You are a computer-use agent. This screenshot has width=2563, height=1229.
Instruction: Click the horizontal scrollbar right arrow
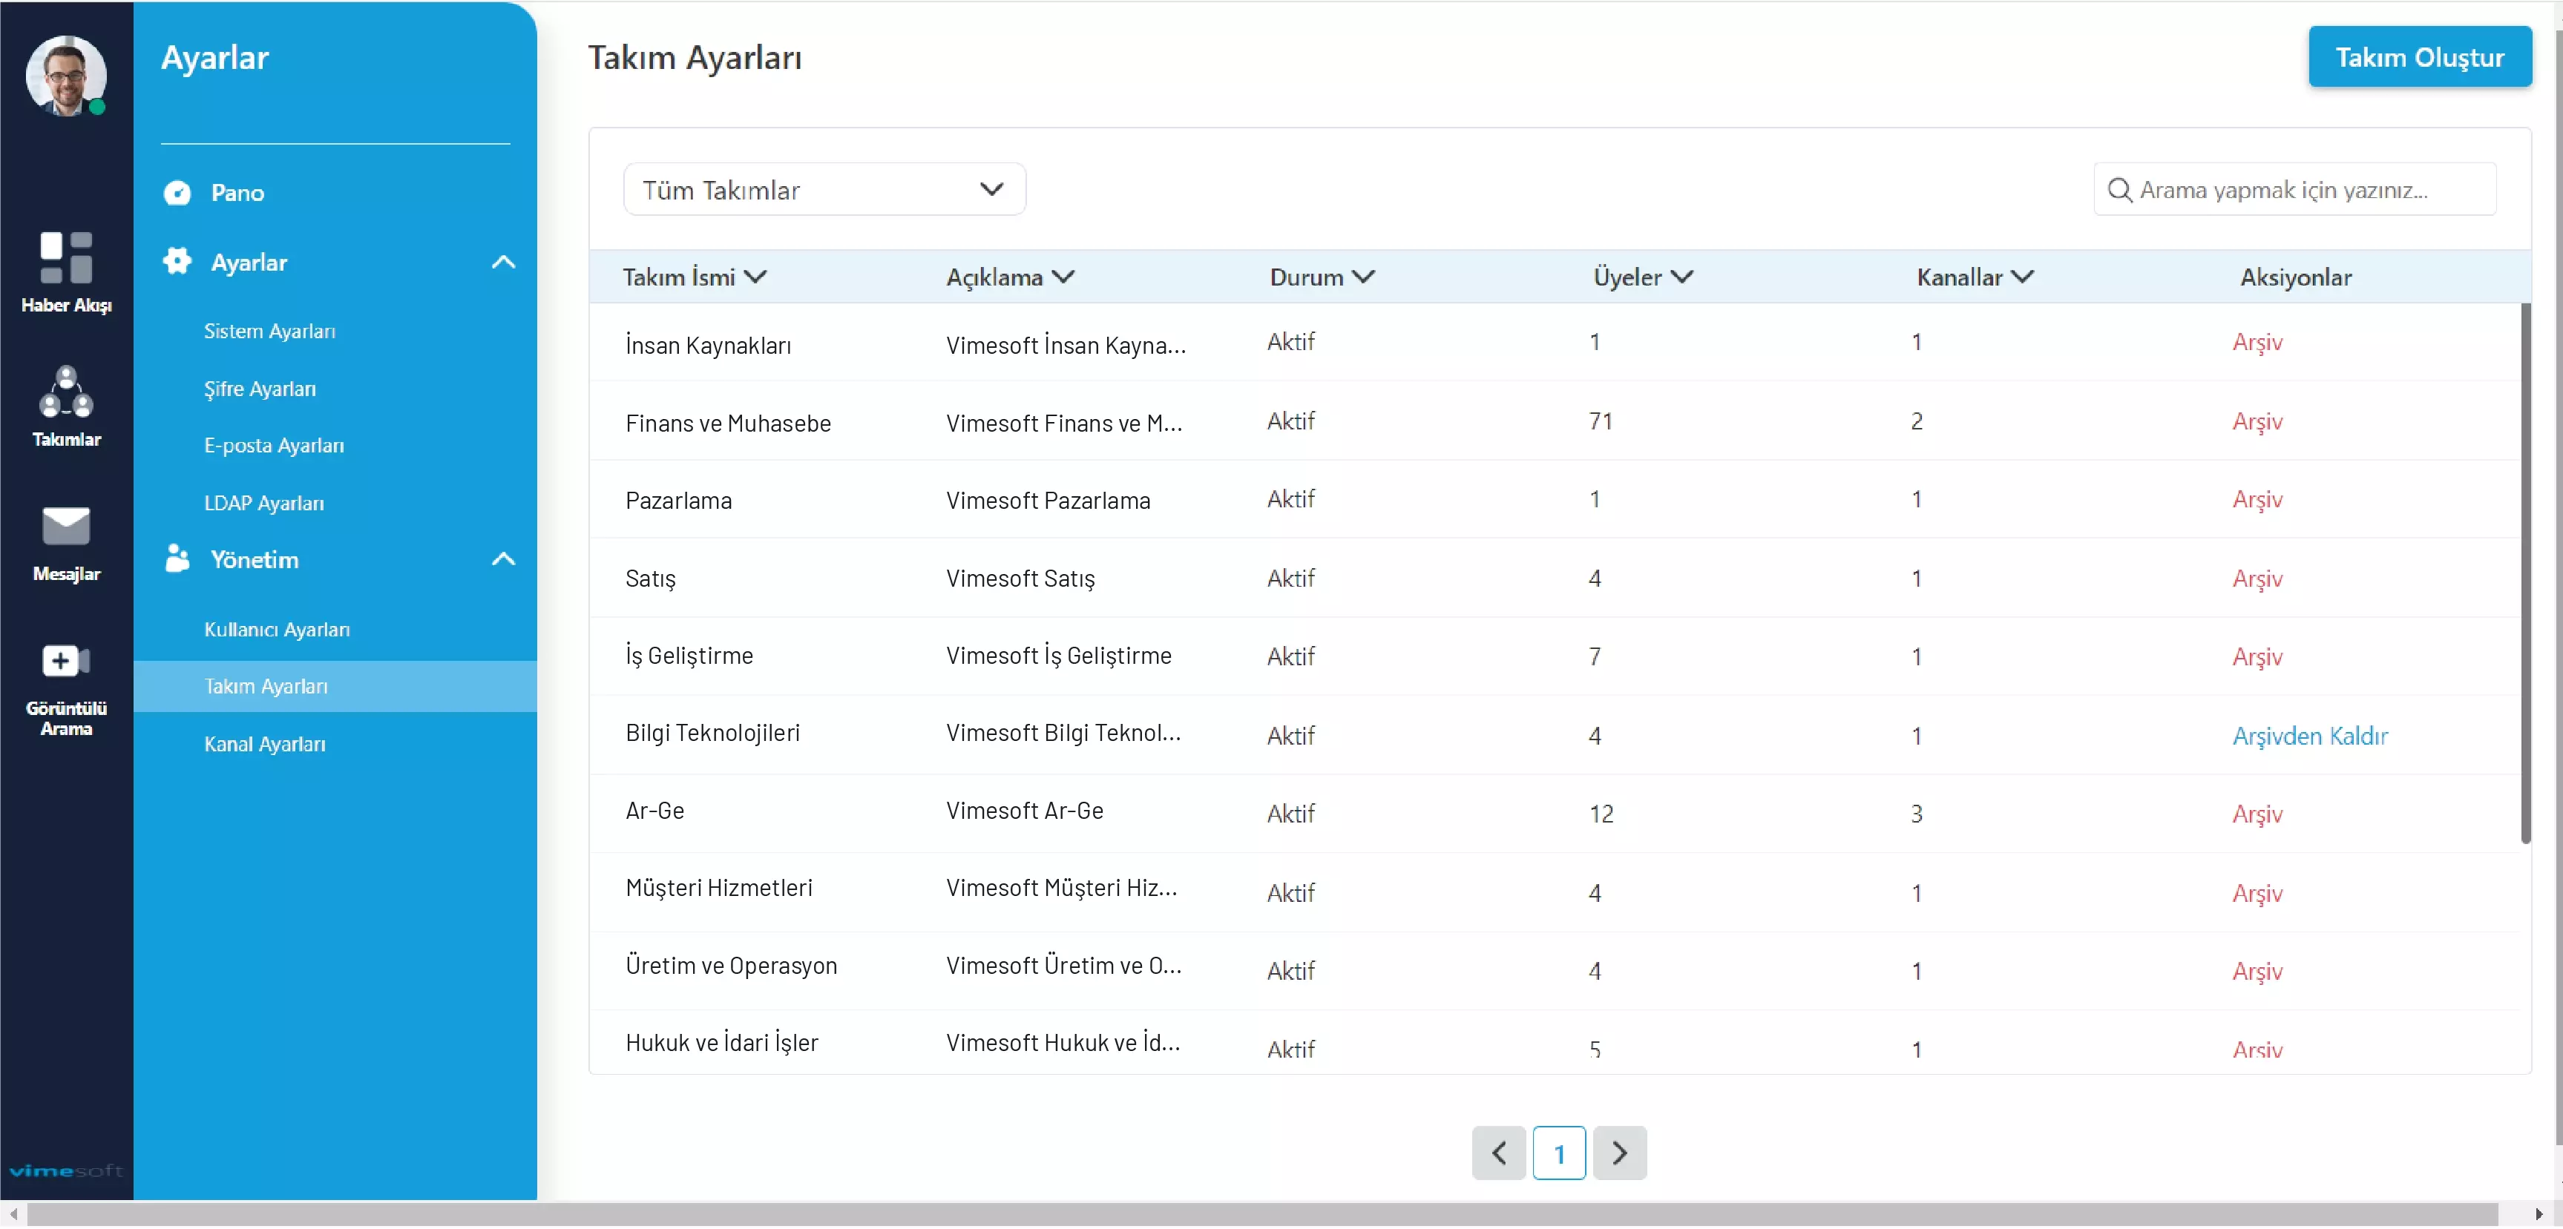[2538, 1215]
